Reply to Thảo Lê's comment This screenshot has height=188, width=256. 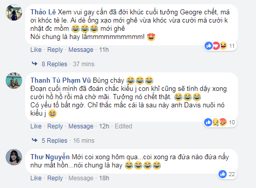pos(55,50)
